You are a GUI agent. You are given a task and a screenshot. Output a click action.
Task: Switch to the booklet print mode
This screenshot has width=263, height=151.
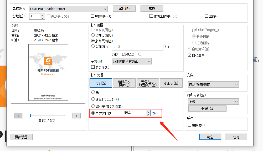point(171,83)
